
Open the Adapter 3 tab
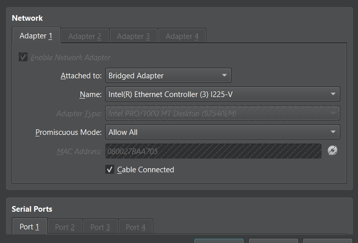pyautogui.click(x=133, y=36)
